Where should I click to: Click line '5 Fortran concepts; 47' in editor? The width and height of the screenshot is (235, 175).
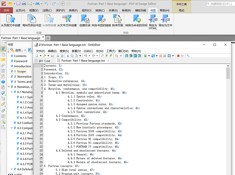pyautogui.click(x=61, y=166)
